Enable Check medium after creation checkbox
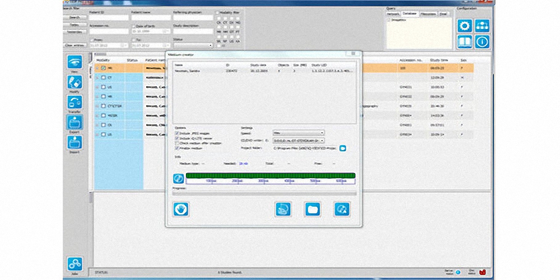The height and width of the screenshot is (280, 560). coord(177,143)
